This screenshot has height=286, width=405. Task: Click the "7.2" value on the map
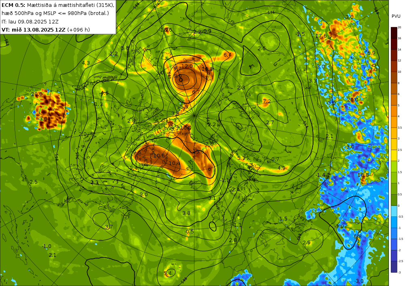click(x=266, y=102)
